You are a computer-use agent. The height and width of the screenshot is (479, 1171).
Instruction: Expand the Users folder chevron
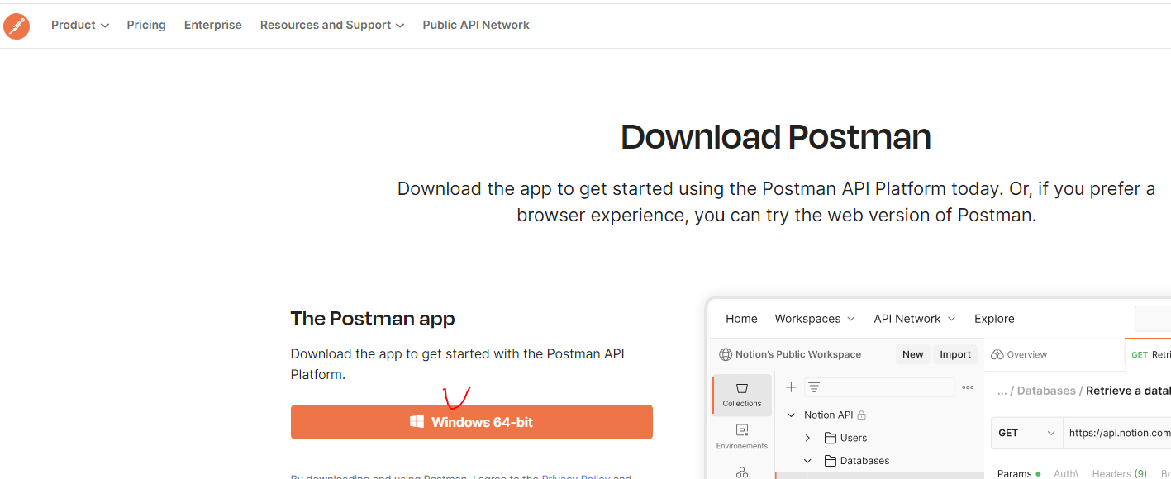pyautogui.click(x=808, y=438)
